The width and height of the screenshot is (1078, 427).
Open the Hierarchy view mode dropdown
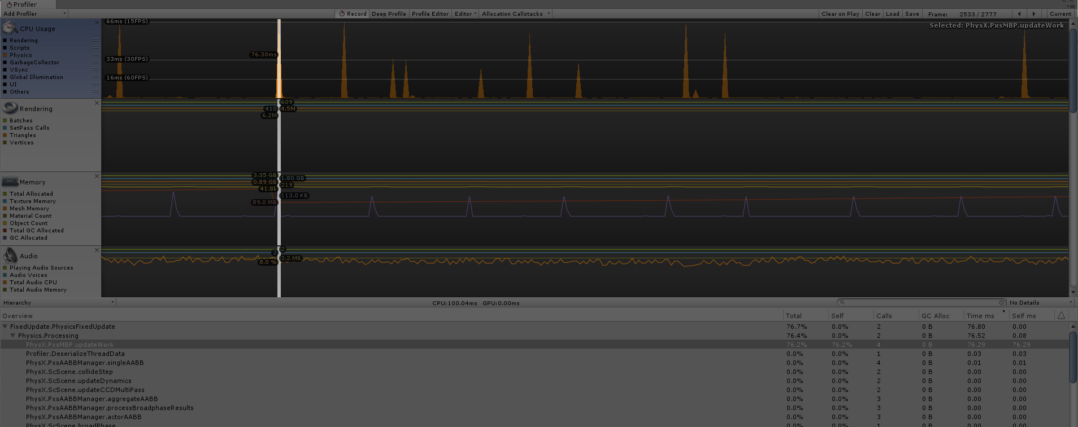click(58, 302)
